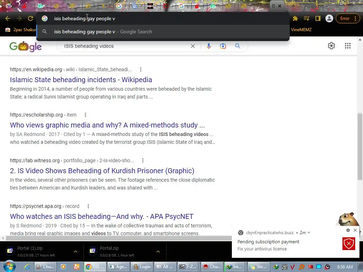This screenshot has height=272, width=363.
Task: Click in the address bar text
Action: [x=84, y=18]
